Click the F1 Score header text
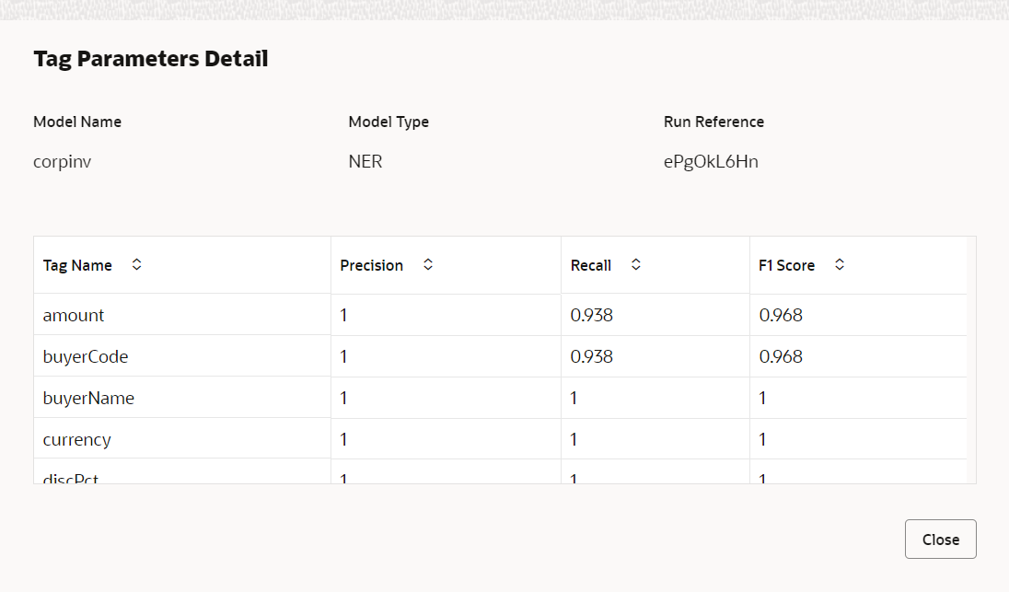The image size is (1009, 592). click(786, 265)
